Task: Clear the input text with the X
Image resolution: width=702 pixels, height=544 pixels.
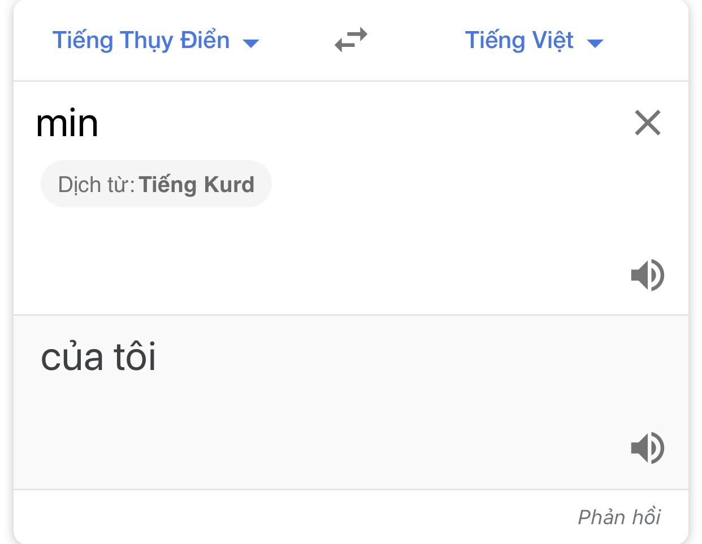Action: (x=648, y=123)
